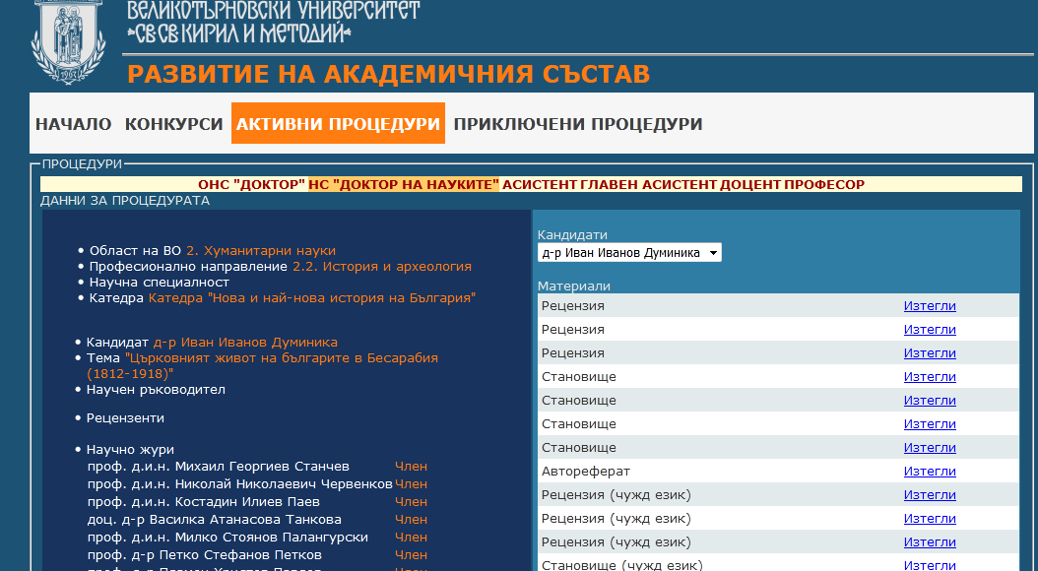The width and height of the screenshot is (1038, 571).
Task: Select the АКТИВНИ ПРОЦЕДУРИ tab
Action: [x=338, y=124]
